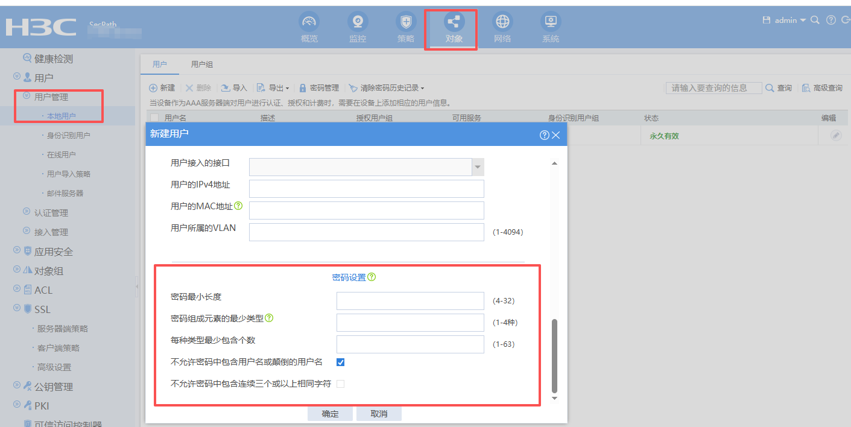Select 在线用户 in the left sidebar
This screenshot has height=427, width=851.
coord(61,155)
